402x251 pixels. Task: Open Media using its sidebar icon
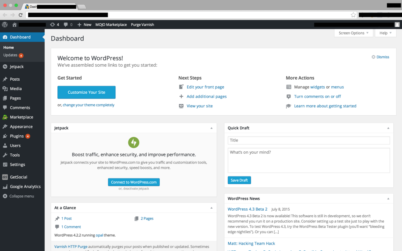[5, 89]
